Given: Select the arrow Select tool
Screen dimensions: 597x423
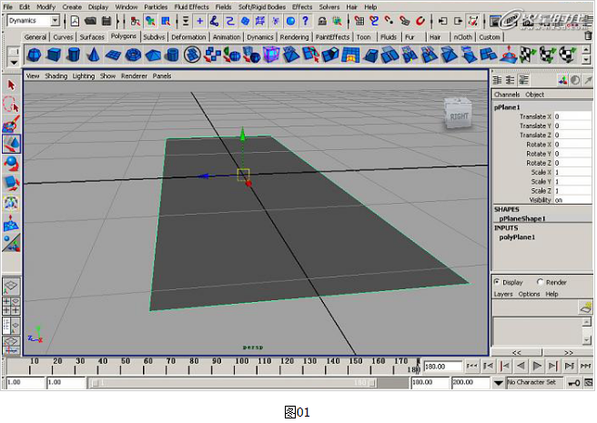Looking at the screenshot, I should click(11, 85).
